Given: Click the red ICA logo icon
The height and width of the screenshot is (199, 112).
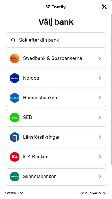Looking at the screenshot, I should (x=15, y=157).
